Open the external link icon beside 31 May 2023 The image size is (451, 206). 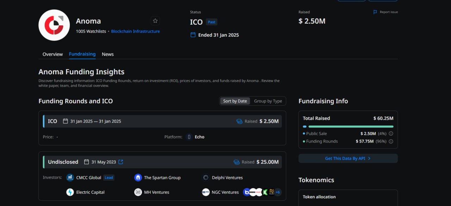[x=121, y=162]
